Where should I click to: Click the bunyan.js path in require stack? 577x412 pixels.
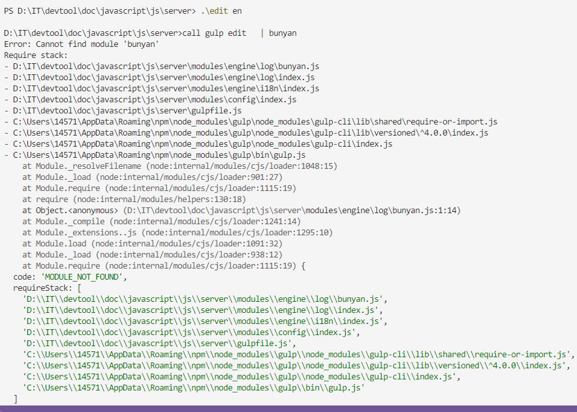(x=162, y=66)
